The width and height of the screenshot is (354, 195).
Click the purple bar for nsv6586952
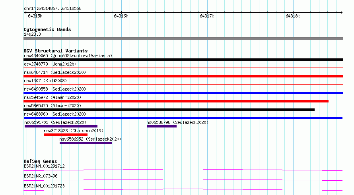86,143
